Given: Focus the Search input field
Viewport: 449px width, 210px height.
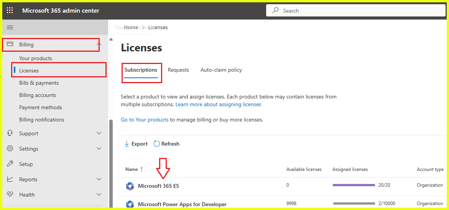Looking at the screenshot, I should click(x=356, y=11).
